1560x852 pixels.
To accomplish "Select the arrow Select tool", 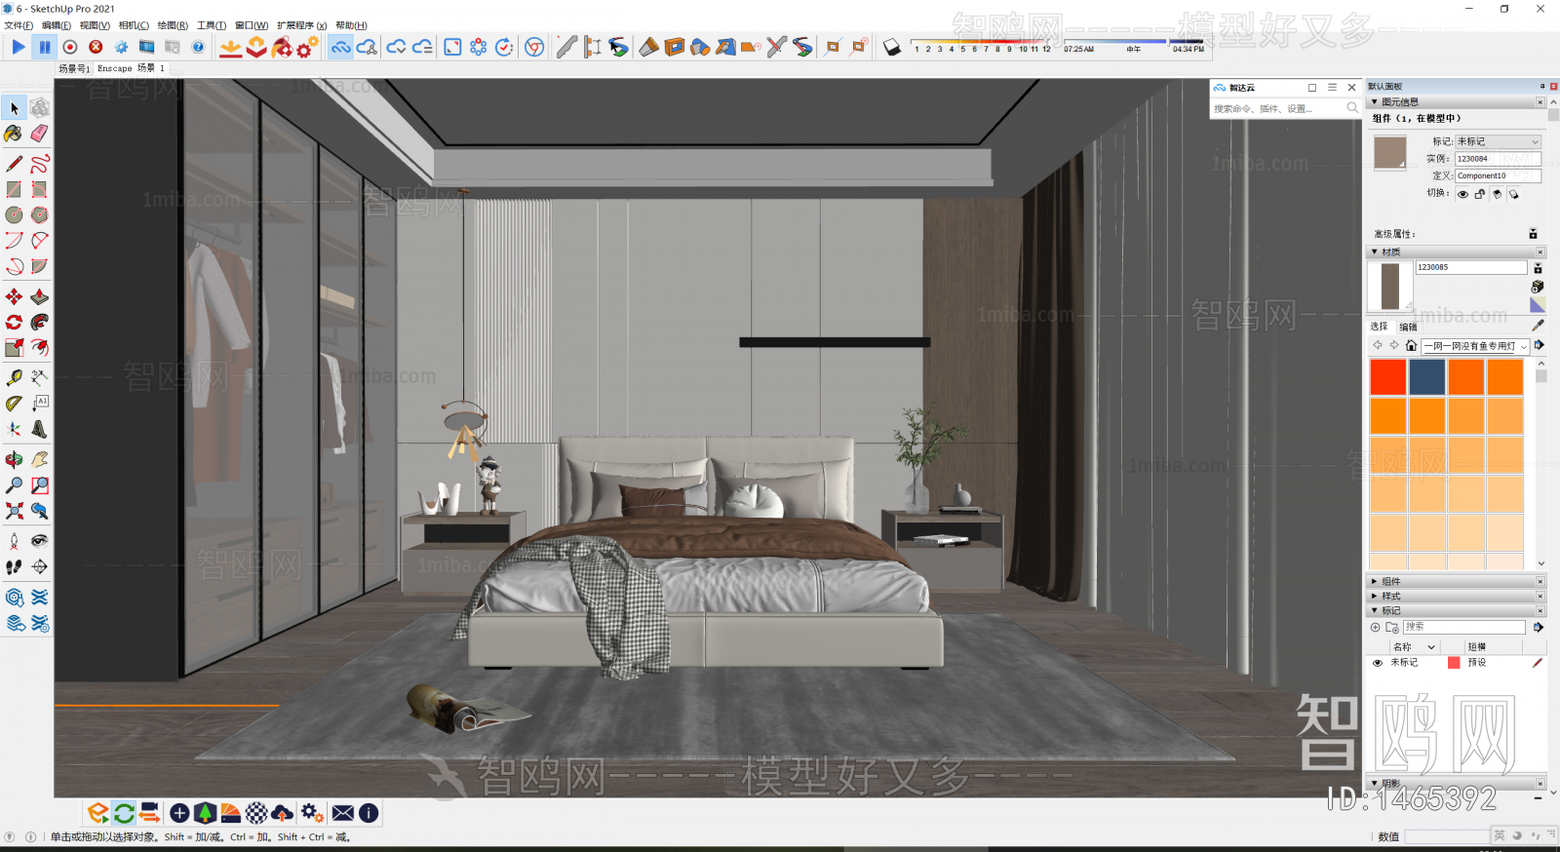I will [15, 108].
